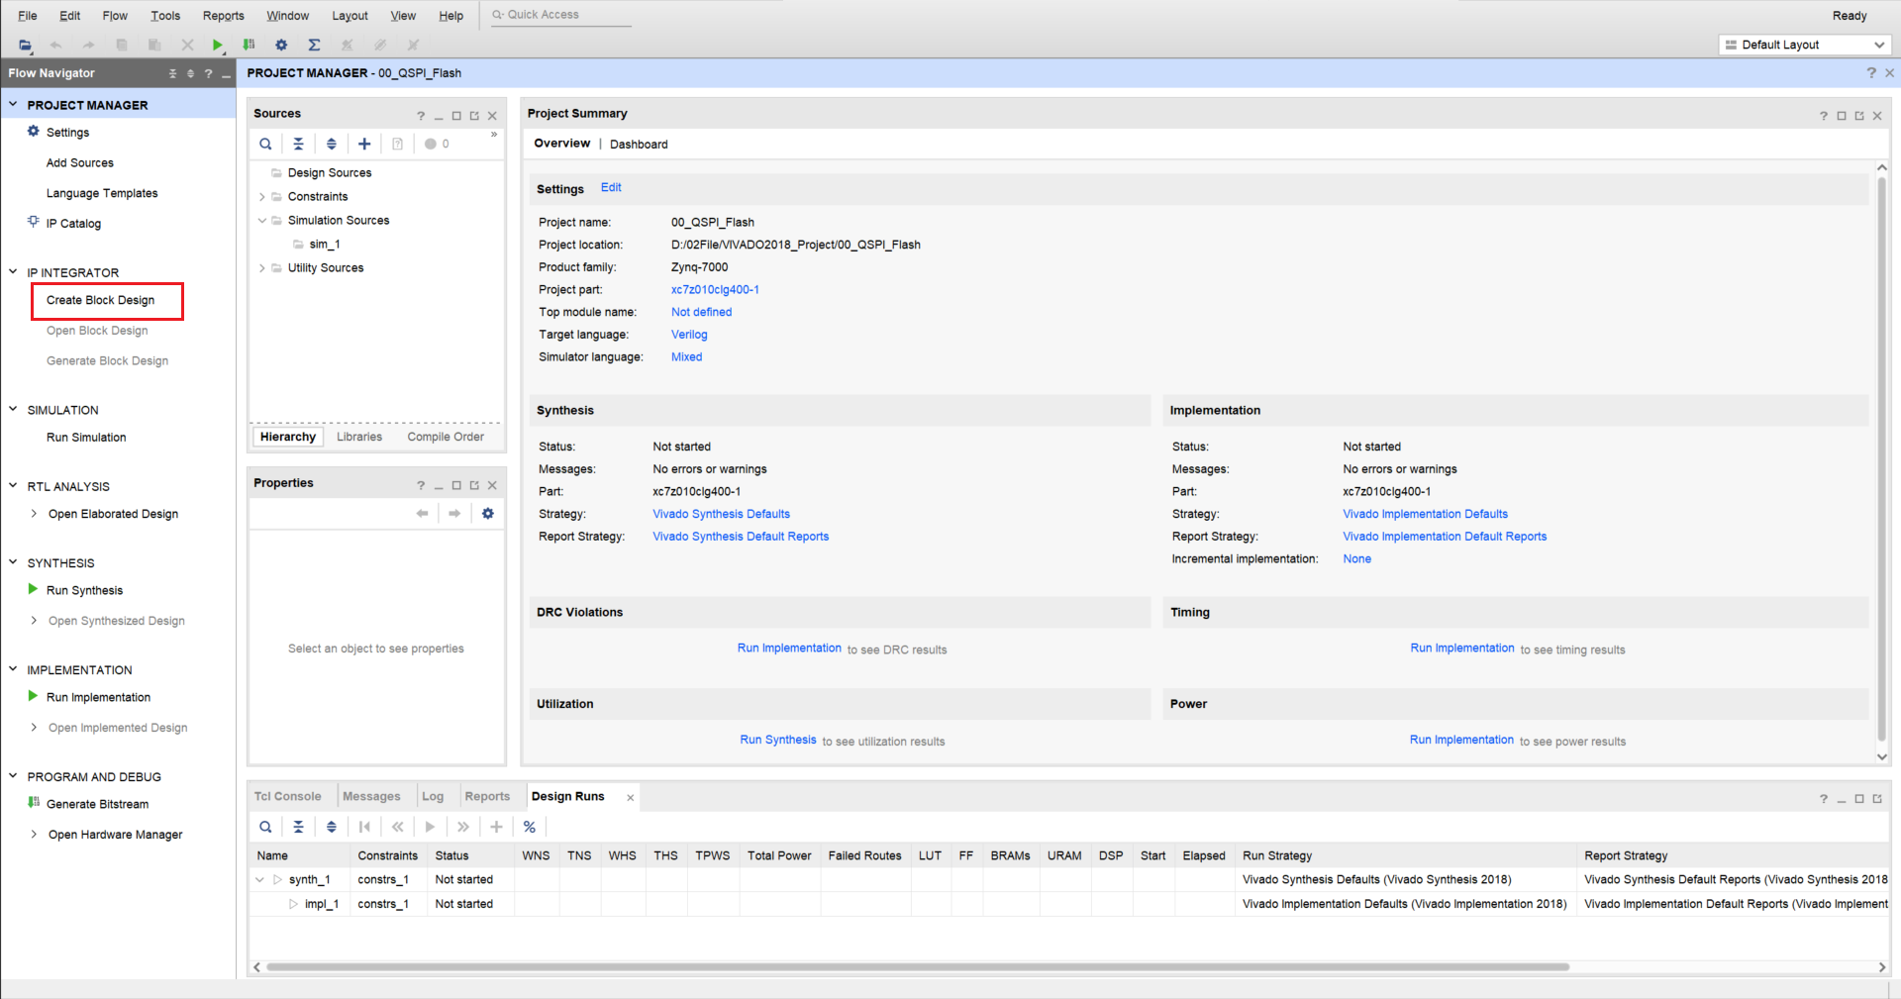
Task: Click Open Hardware Manager
Action: point(115,835)
